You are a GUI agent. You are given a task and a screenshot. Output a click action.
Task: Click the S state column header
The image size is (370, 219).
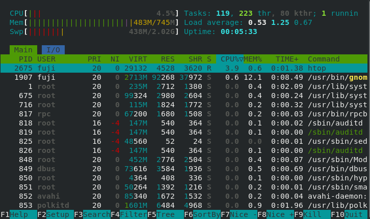click(209, 59)
